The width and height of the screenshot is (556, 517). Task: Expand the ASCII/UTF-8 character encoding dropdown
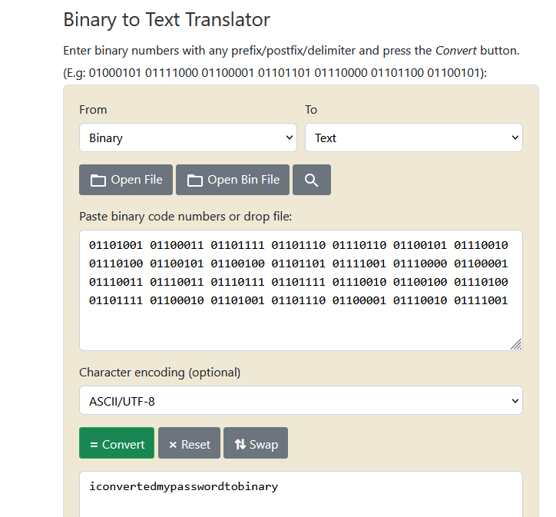(301, 400)
